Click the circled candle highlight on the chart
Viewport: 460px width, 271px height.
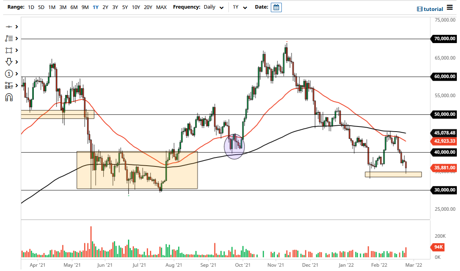234,146
